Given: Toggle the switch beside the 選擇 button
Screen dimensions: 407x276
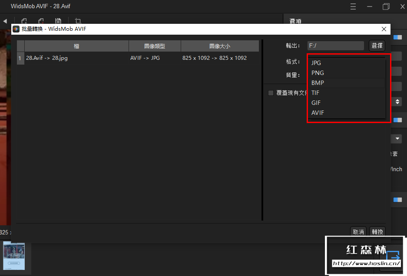Looking at the screenshot, I should point(397,38).
